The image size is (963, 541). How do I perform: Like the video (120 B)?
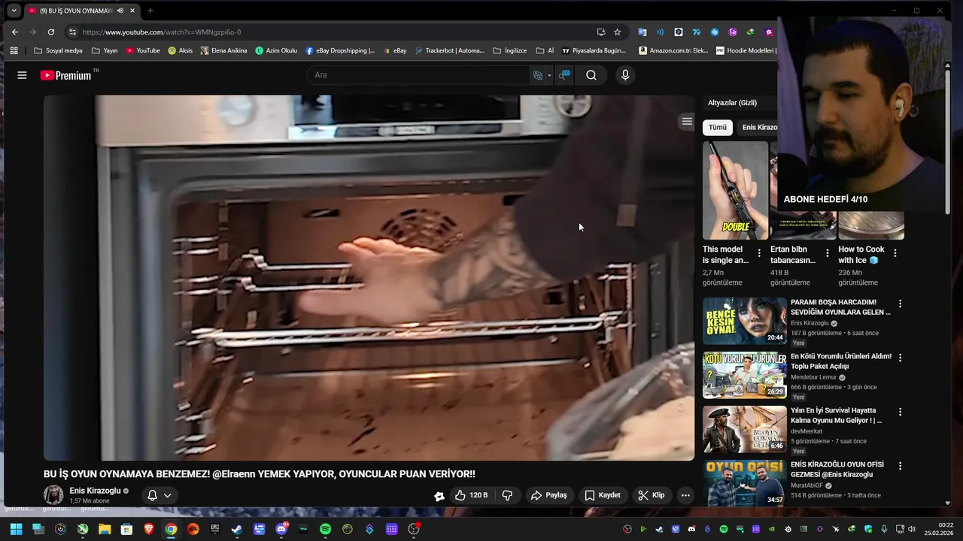point(472,495)
